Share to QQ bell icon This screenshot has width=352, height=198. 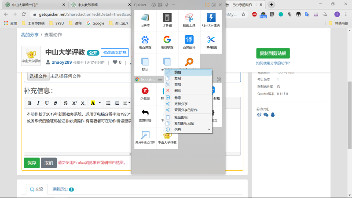(273, 115)
